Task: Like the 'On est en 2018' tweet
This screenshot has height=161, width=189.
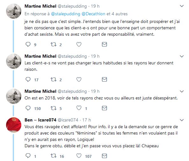Action: click(79, 108)
